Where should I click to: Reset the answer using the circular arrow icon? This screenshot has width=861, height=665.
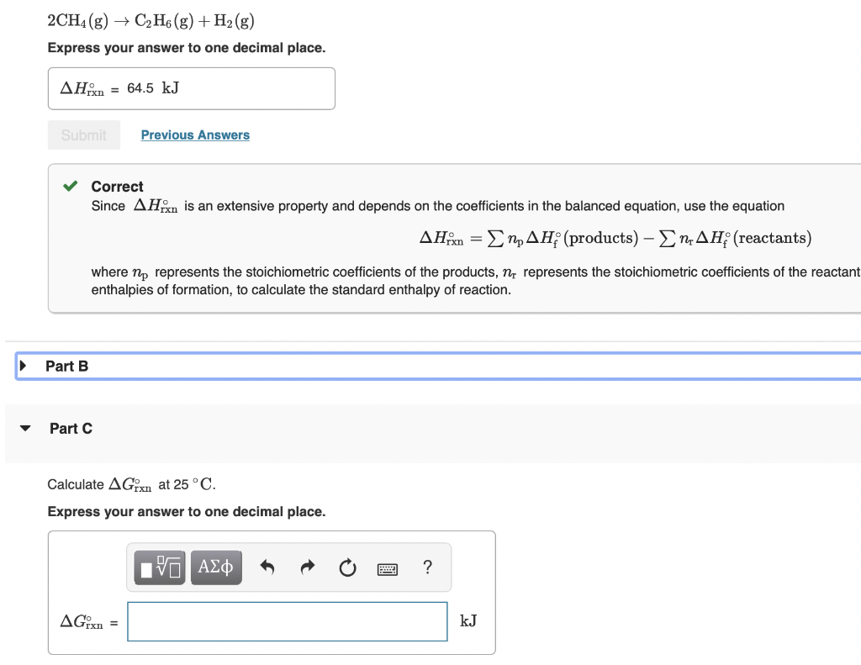pos(347,567)
